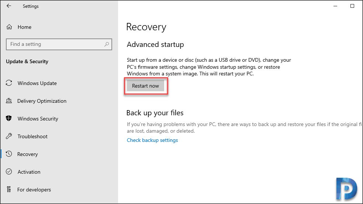Click the For developers tools icon

(x=9, y=189)
